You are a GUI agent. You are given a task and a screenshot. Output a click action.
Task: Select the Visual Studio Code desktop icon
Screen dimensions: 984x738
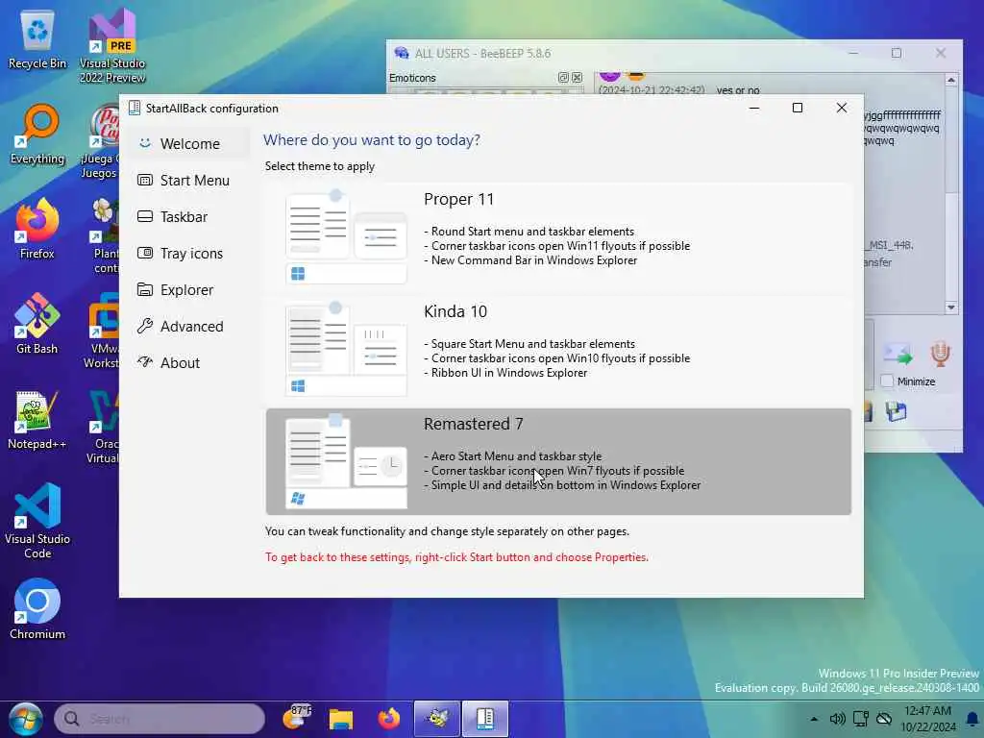coord(37,521)
